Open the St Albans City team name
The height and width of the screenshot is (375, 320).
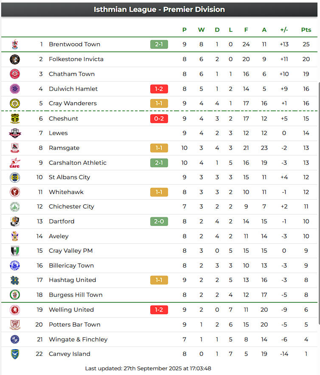70,177
